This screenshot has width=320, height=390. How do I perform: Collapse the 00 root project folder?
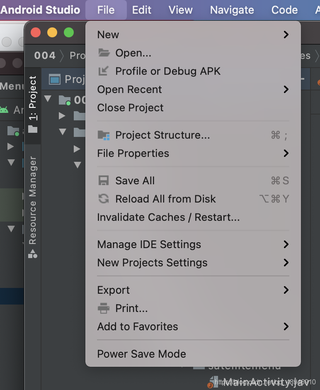coord(47,98)
